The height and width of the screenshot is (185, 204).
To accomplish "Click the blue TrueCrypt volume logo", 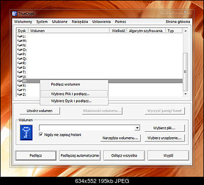I will (26, 133).
